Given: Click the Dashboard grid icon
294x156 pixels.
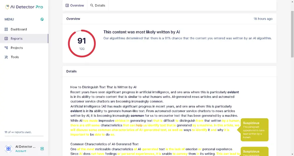Looking at the screenshot, I should coord(6,29).
